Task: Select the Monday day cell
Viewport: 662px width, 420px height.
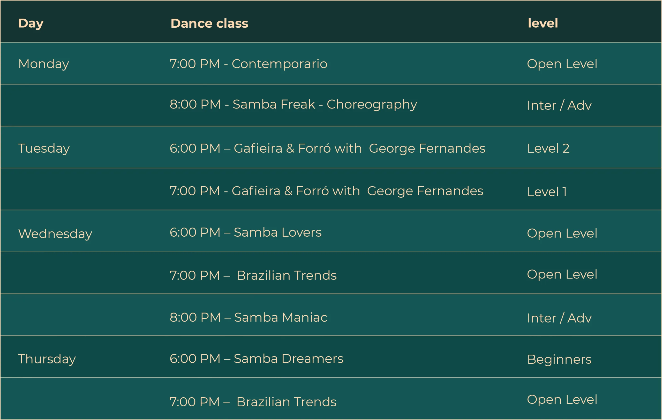Action: (43, 64)
